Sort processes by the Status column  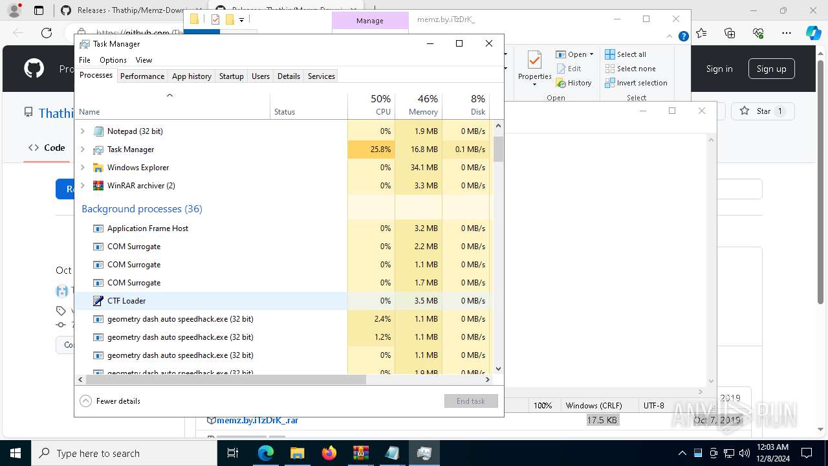[309, 105]
